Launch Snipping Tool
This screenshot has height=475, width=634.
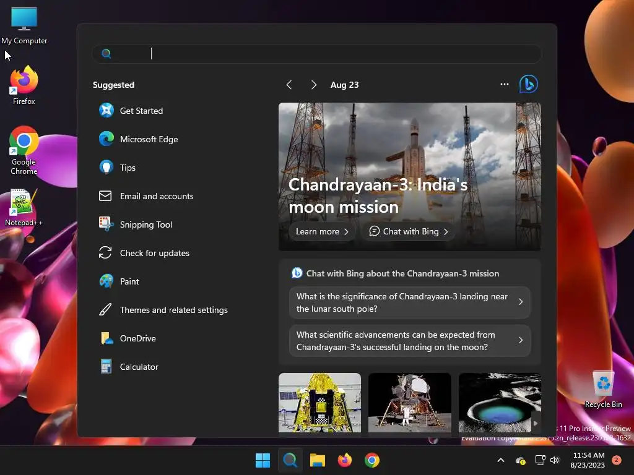[x=136, y=224]
